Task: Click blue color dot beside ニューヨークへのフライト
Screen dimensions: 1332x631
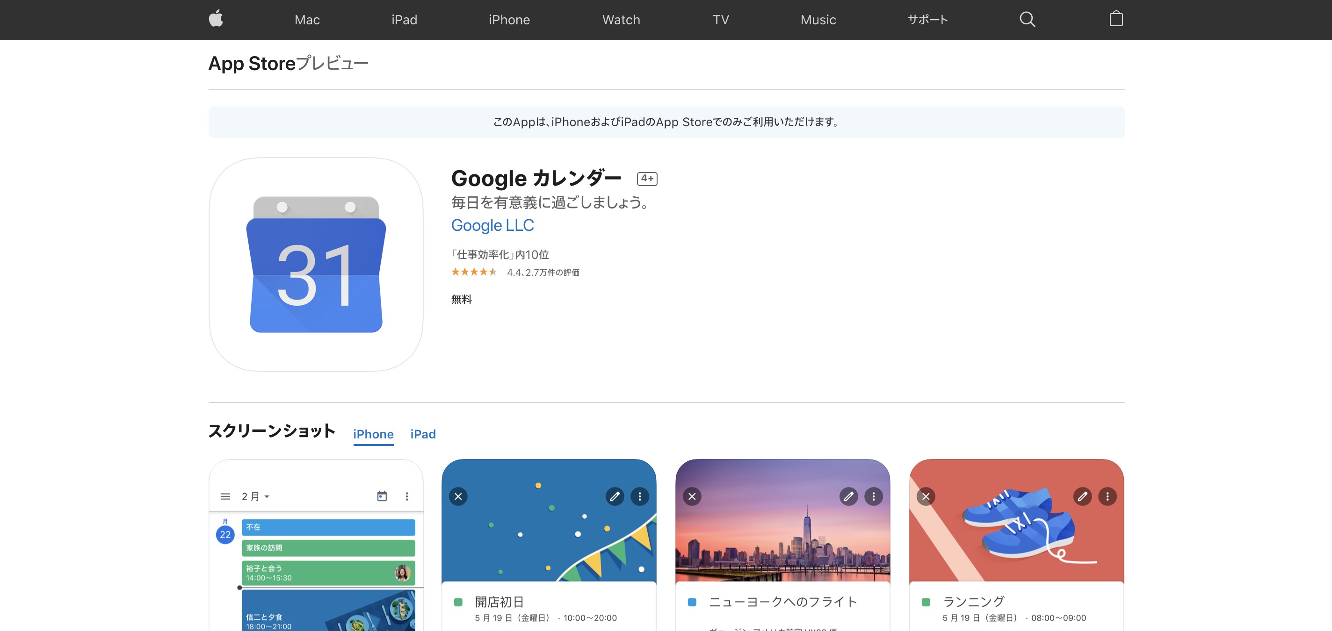Action: (x=692, y=602)
